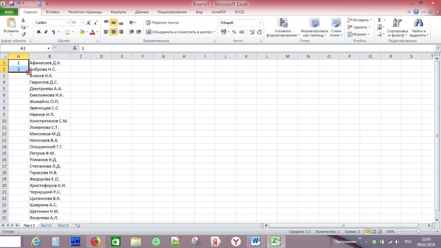Click Объединить и поместить в центре
This screenshot has width=441, height=248.
point(179,32)
